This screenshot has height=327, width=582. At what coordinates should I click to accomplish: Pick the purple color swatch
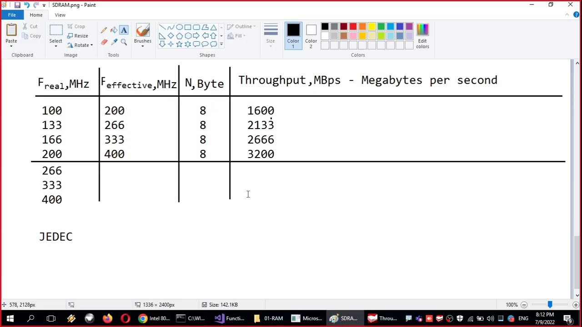click(x=409, y=26)
